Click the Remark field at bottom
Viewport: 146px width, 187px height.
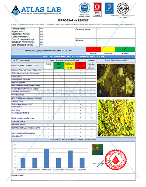pos(73,177)
